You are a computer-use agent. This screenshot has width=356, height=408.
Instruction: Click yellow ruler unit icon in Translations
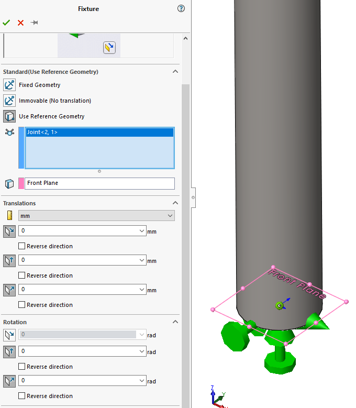pyautogui.click(x=9, y=215)
